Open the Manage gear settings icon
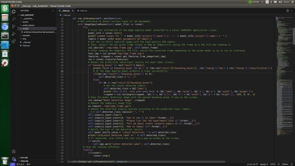 (x=14, y=159)
